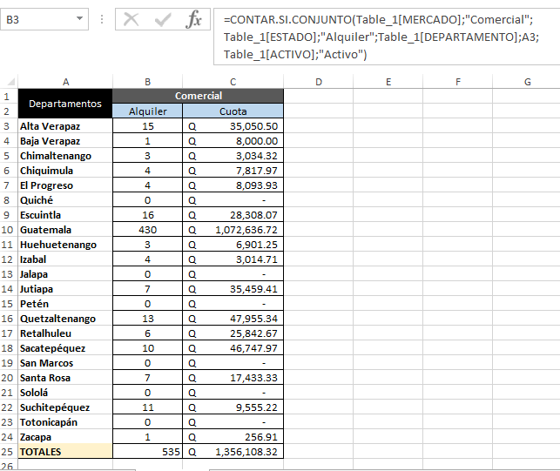560x471 pixels.
Task: Open the Insert Function fx dialog
Action: pos(193,19)
